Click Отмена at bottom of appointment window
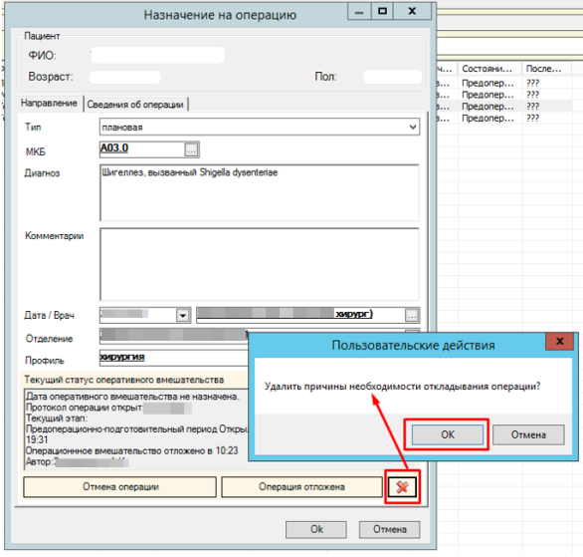 point(389,529)
